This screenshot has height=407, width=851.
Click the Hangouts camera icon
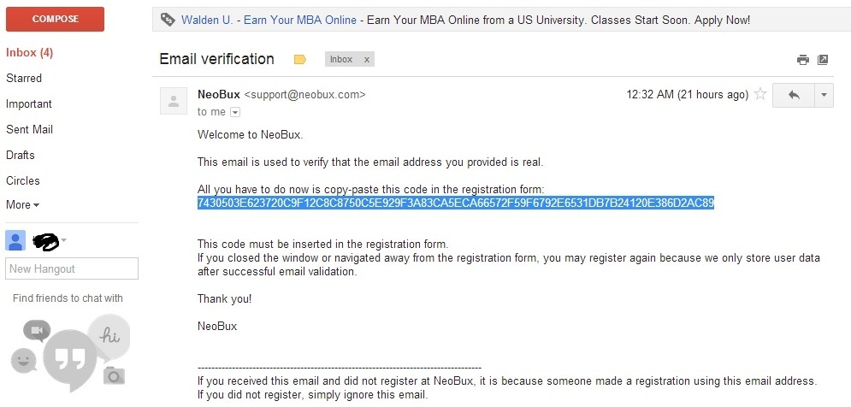114,375
